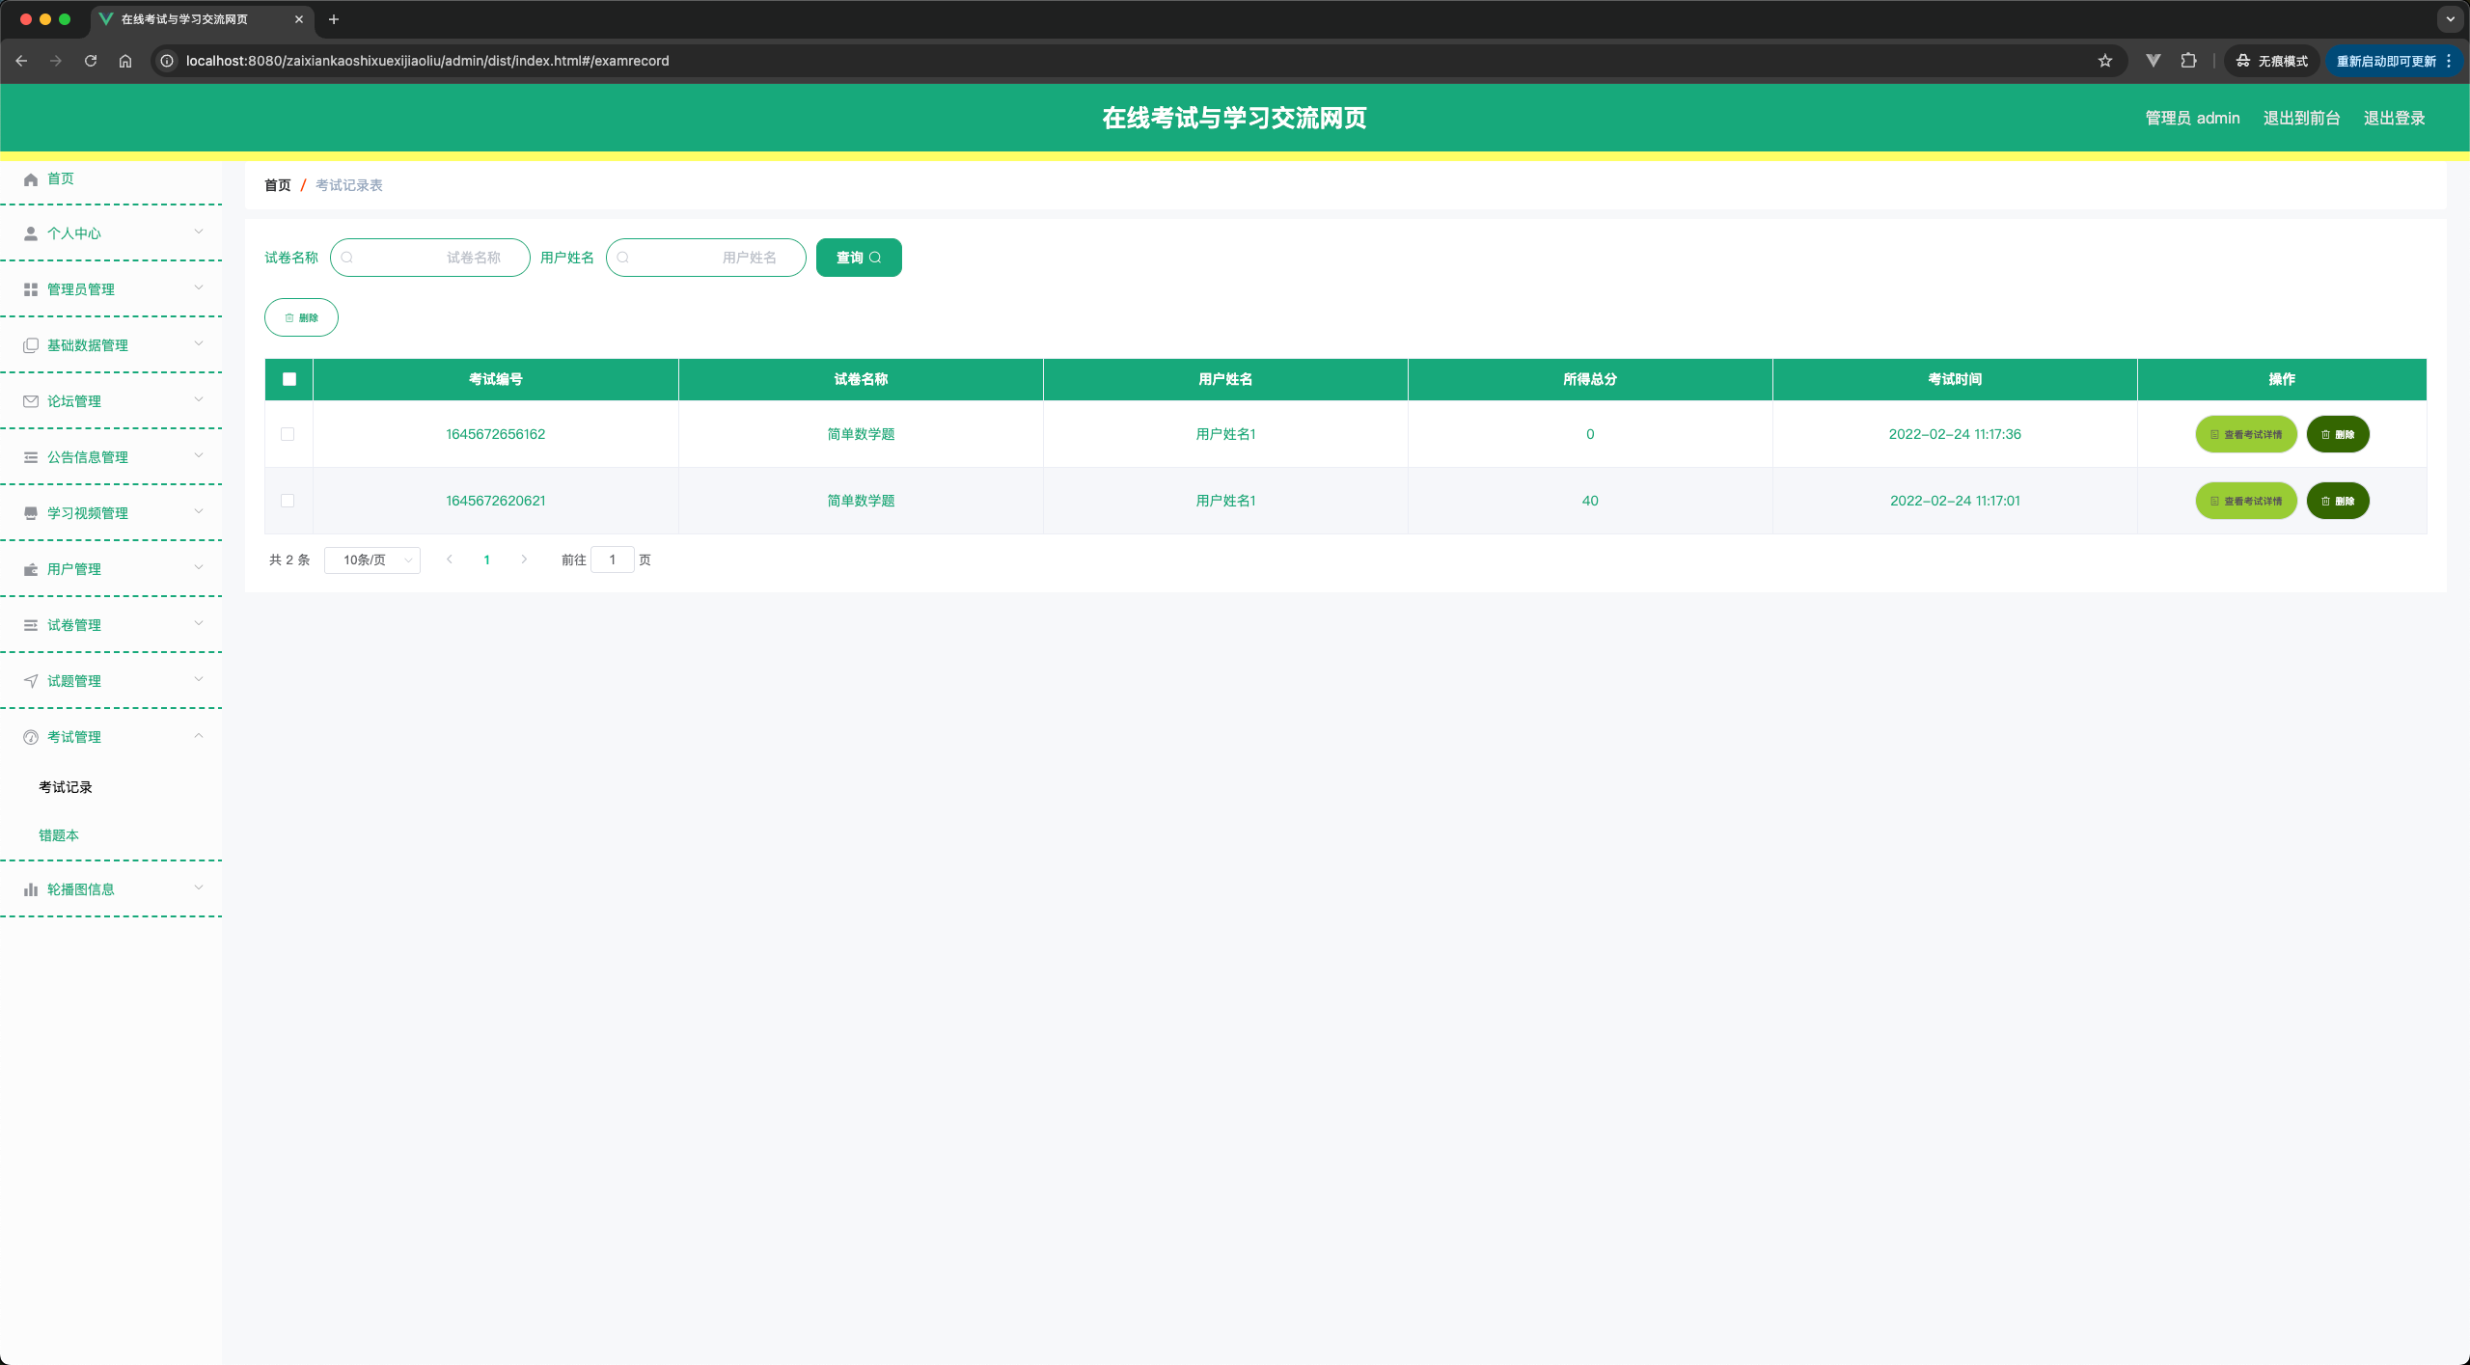Expand the 管理员管理 menu chevron
This screenshot has height=1365, width=2470.
[199, 287]
